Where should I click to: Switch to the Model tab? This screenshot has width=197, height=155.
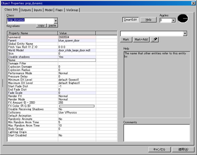[x=48, y=10]
